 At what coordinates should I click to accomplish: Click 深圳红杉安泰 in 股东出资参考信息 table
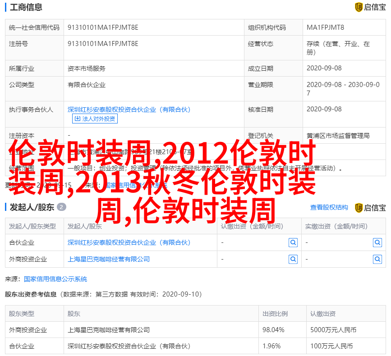pos(129,346)
